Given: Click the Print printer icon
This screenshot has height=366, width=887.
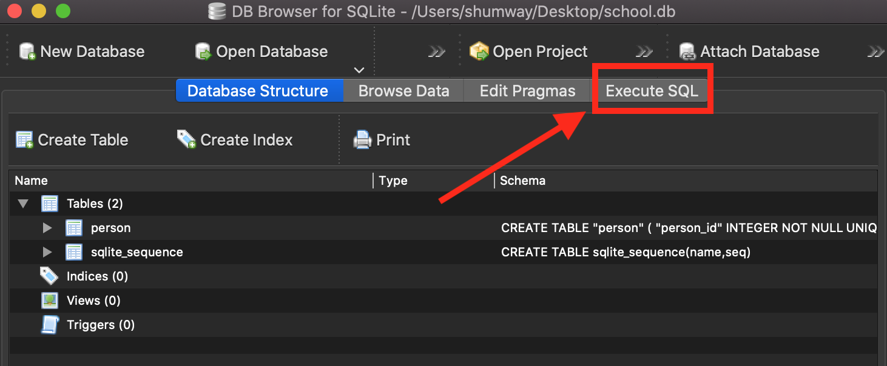Looking at the screenshot, I should coord(362,140).
